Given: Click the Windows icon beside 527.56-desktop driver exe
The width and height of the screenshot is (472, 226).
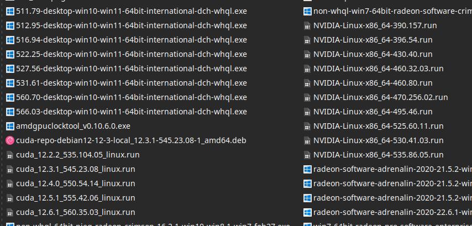Looking at the screenshot, I should pyautogui.click(x=10, y=69).
